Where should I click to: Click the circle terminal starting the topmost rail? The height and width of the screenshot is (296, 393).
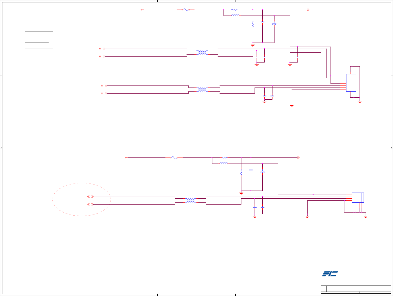coord(141,10)
